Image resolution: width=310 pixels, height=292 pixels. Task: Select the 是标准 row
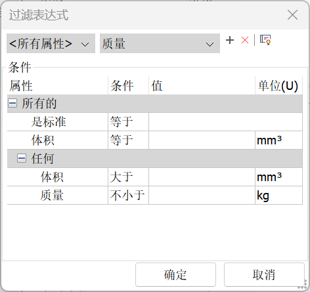[x=155, y=122]
